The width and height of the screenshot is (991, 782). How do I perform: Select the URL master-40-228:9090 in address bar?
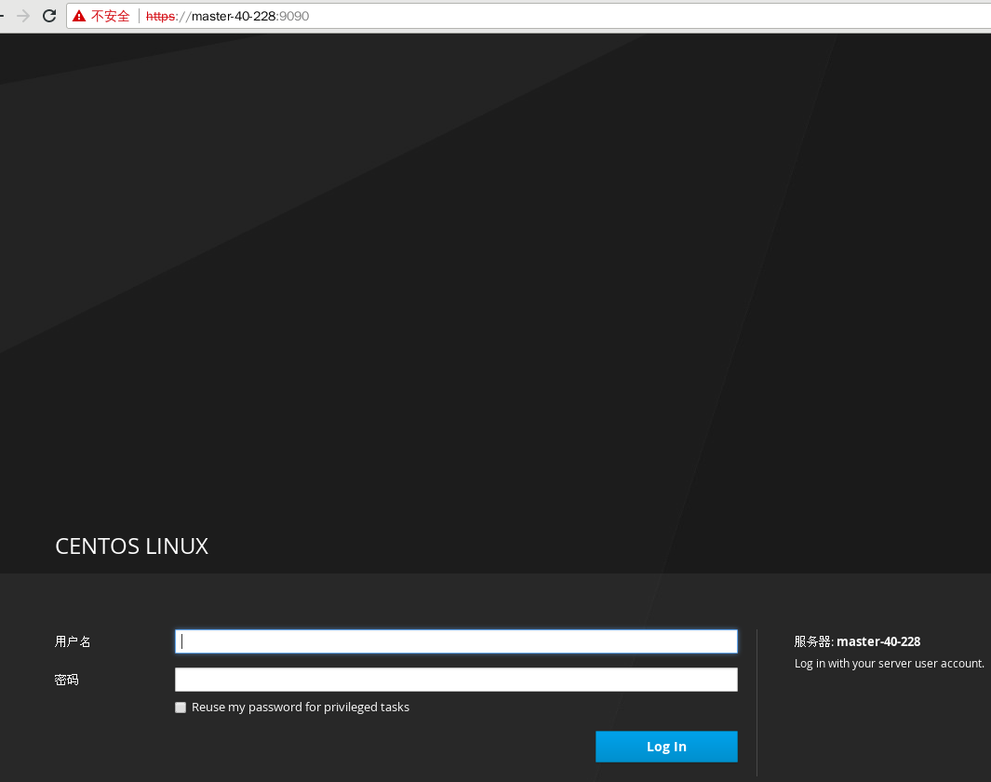(228, 16)
